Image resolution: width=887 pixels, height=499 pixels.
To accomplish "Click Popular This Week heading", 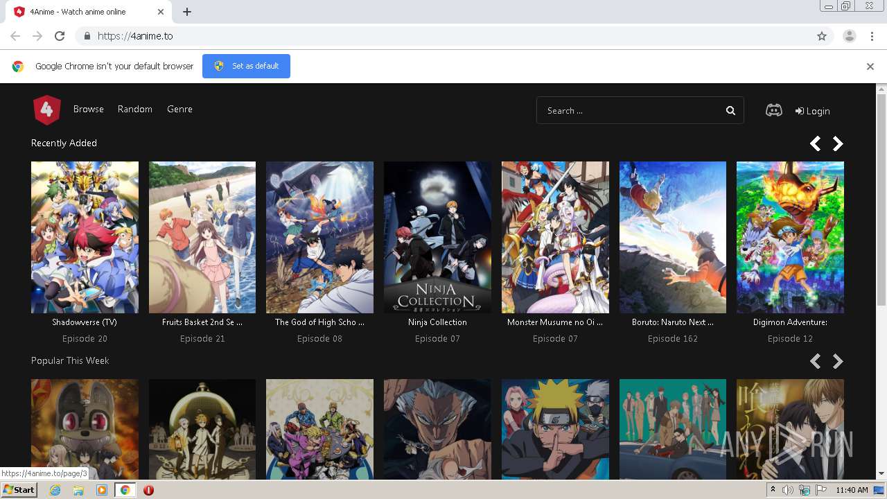I will click(x=70, y=360).
